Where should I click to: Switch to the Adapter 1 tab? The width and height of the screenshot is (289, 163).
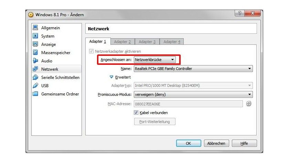(x=98, y=41)
